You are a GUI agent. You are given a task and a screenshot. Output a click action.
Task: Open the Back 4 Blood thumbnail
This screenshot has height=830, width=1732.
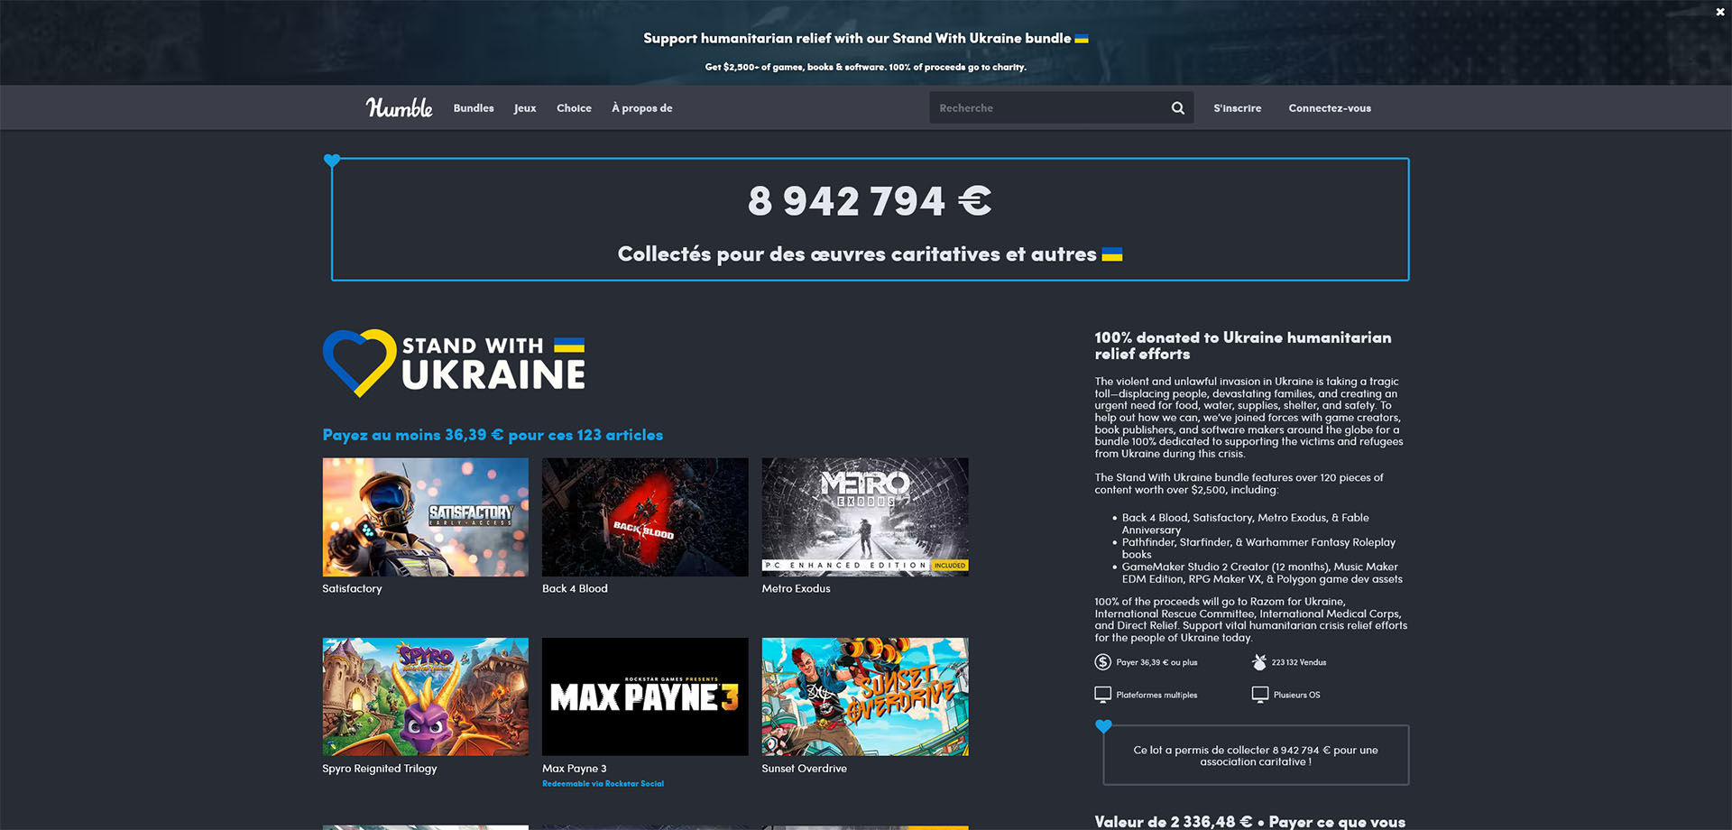click(x=645, y=517)
